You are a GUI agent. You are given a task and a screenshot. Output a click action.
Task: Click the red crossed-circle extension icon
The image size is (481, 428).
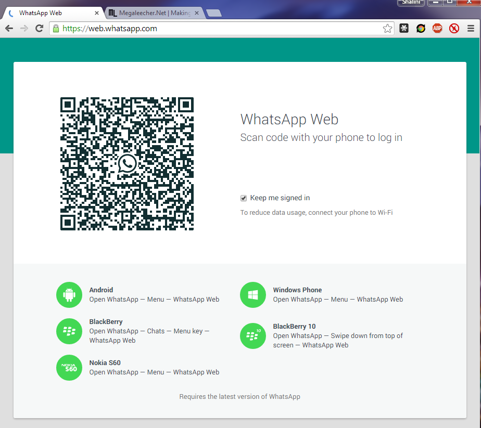pyautogui.click(x=454, y=29)
